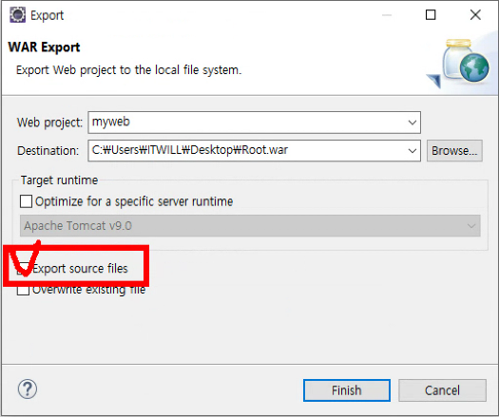Viewport: 499px width, 417px height.
Task: Maximize the Export dialog window
Action: point(431,14)
